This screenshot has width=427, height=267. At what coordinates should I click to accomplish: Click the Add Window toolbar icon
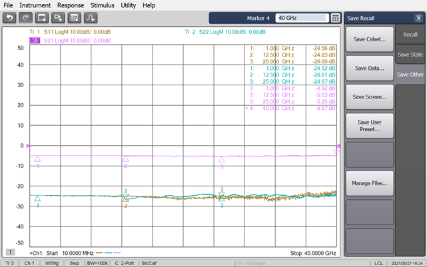(43, 18)
